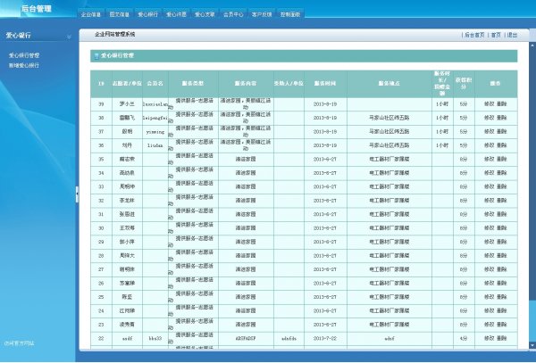Click the 企业网站管理系统 title text
This screenshot has width=536, height=363.
click(115, 35)
